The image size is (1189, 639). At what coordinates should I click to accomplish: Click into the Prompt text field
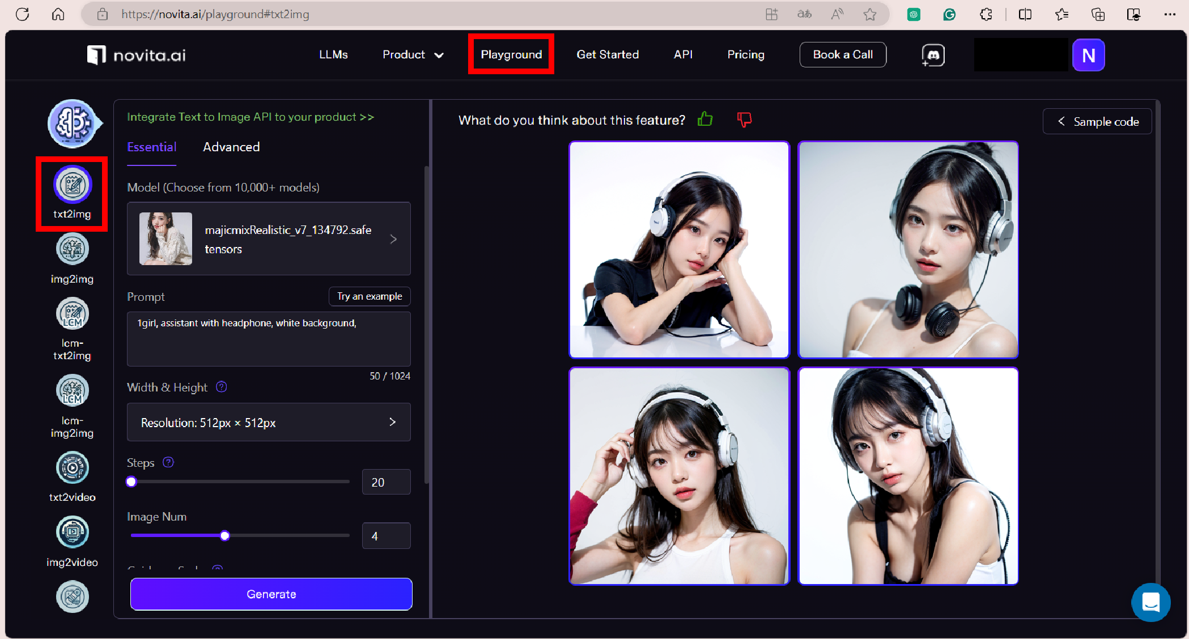pyautogui.click(x=269, y=339)
